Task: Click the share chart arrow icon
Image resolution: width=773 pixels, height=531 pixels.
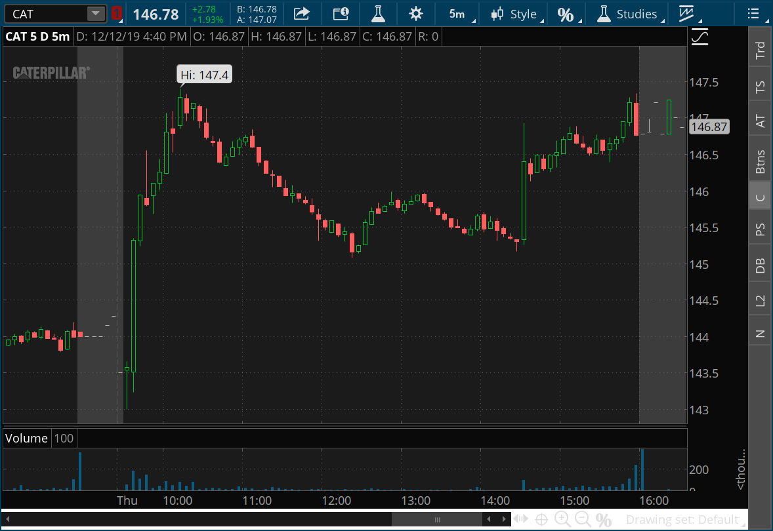Action: [301, 14]
